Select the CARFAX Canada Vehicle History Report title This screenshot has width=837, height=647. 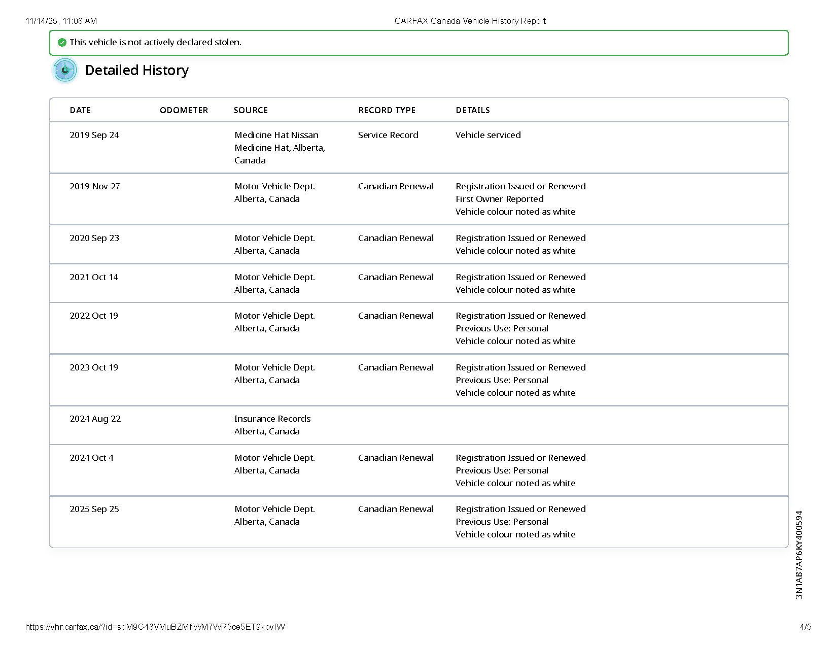pyautogui.click(x=470, y=21)
